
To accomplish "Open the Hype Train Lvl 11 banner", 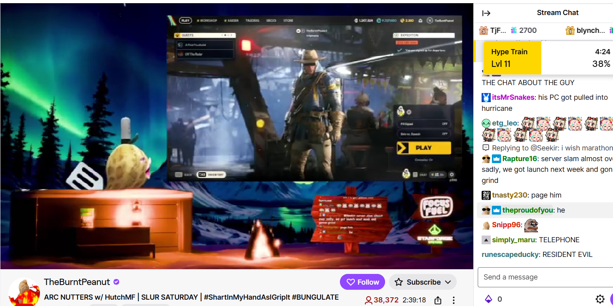I will 548,58.
